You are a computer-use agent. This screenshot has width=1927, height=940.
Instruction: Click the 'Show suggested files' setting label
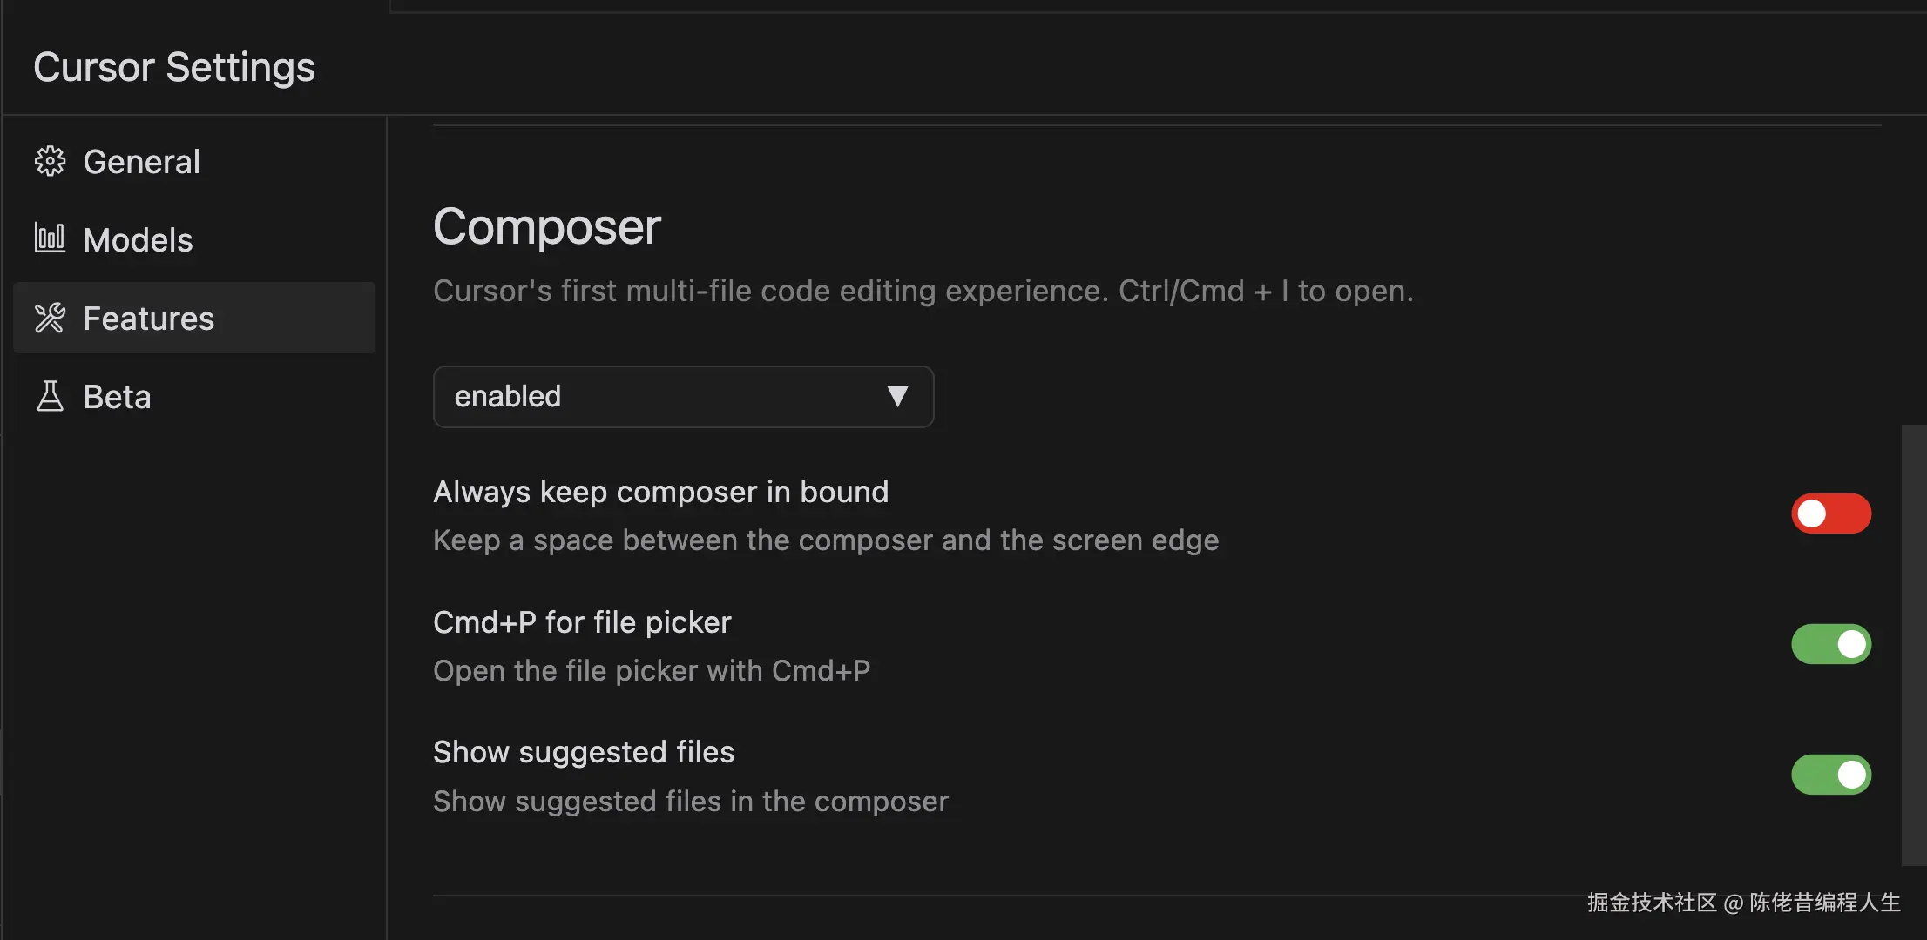pos(584,752)
